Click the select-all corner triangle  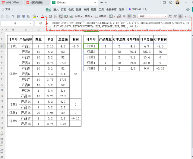2,30
